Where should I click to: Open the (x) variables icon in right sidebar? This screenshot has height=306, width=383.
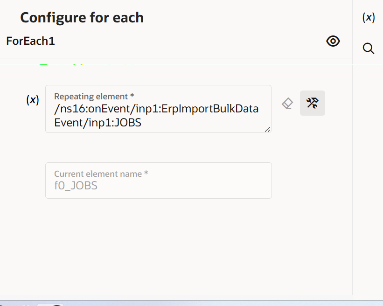pyautogui.click(x=368, y=17)
